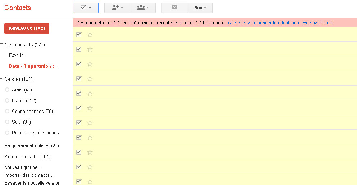Open the Famille (12) circle
The width and height of the screenshot is (357, 185).
point(24,100)
